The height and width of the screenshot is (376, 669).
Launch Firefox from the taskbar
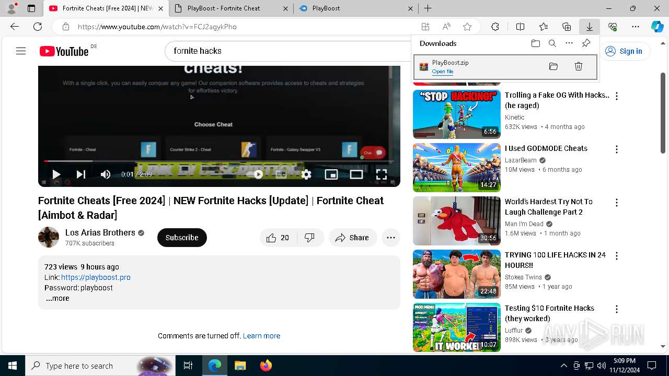tap(266, 366)
